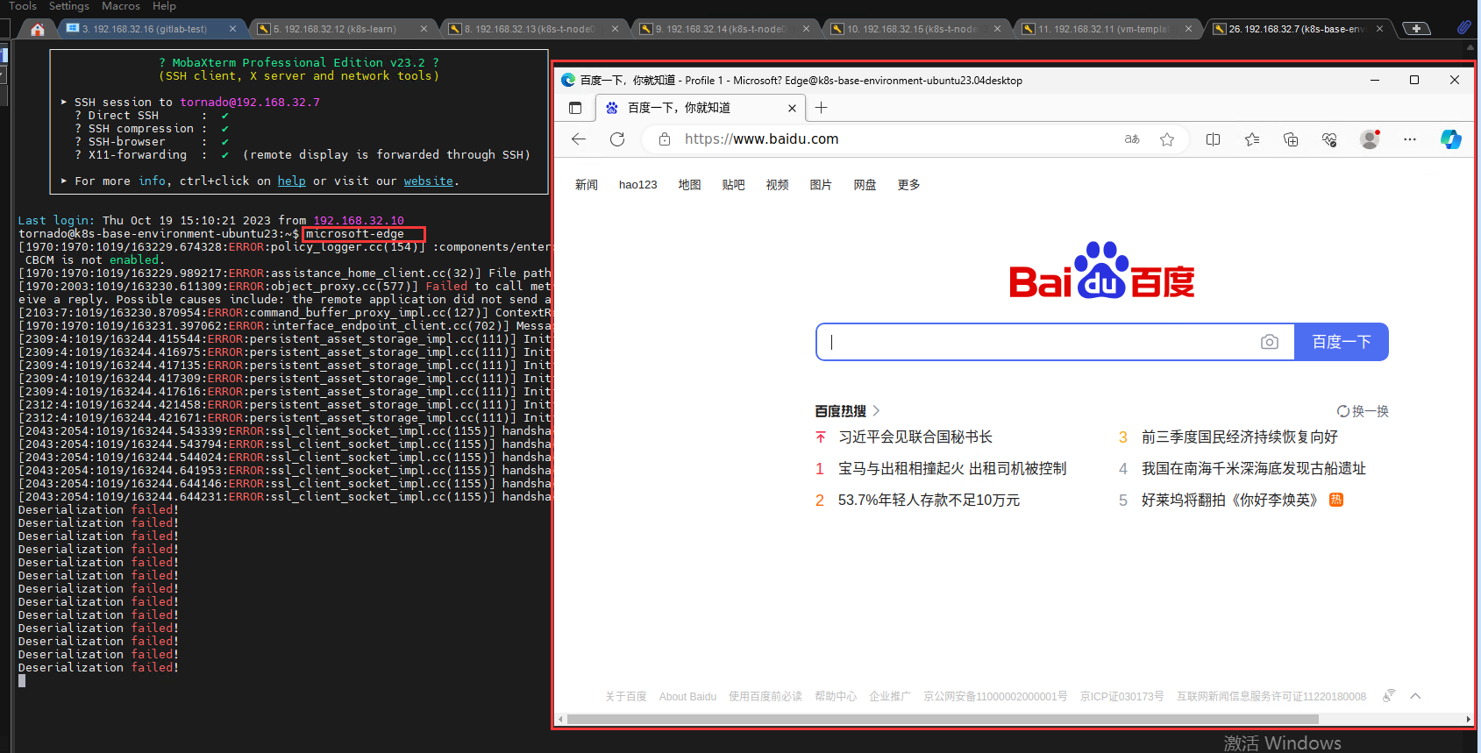Open the 视频 link on Baidu
Screen dimensions: 1481x753
point(777,185)
